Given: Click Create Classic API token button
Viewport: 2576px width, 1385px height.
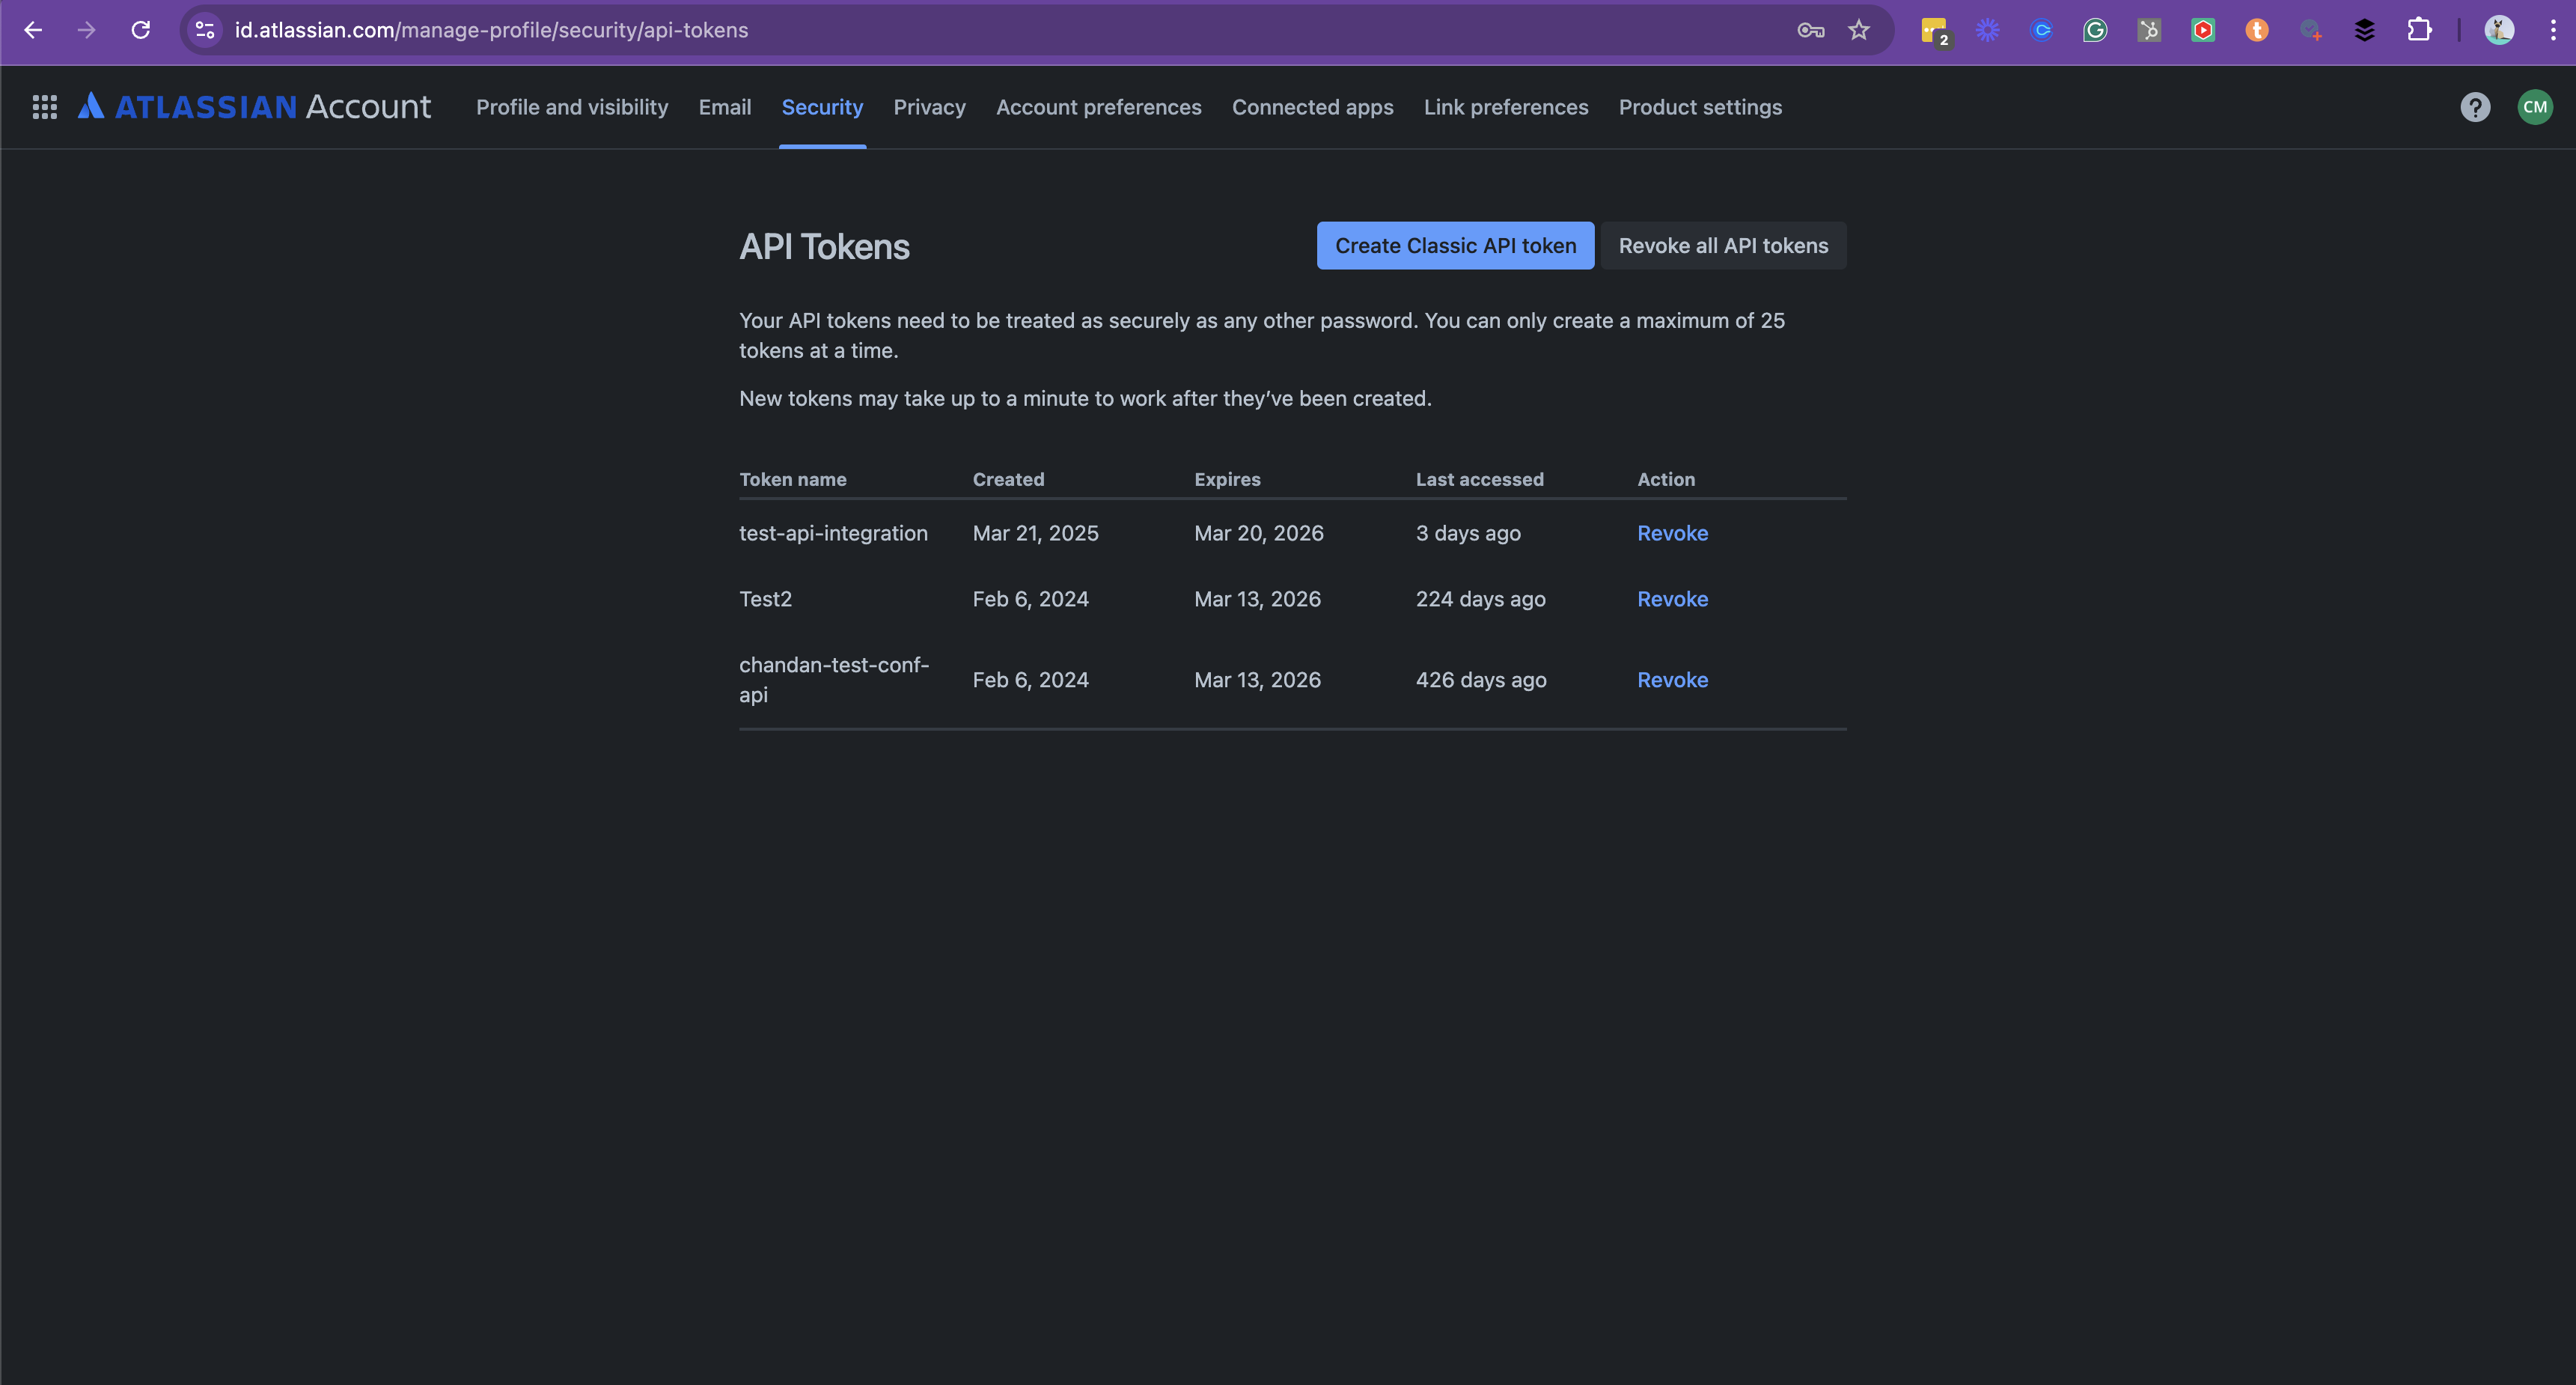Looking at the screenshot, I should tap(1455, 246).
